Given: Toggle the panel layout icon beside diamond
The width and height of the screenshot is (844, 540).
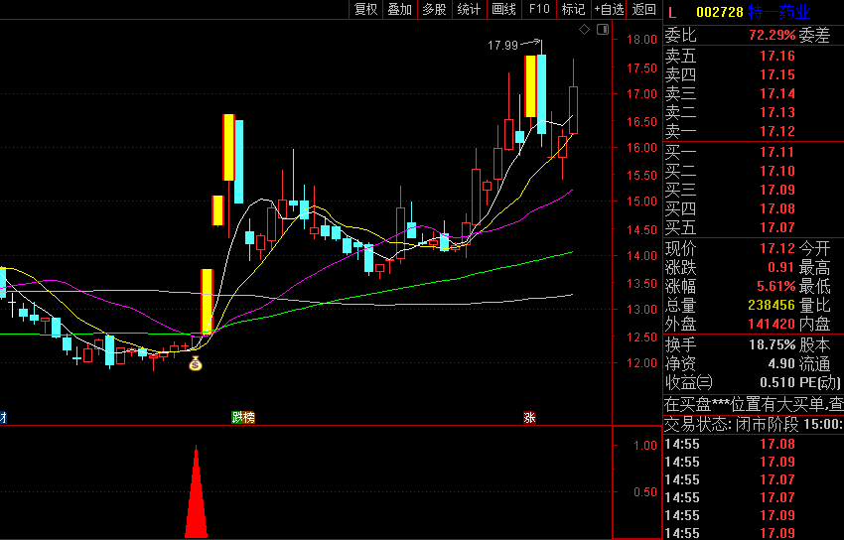Looking at the screenshot, I should tap(603, 30).
